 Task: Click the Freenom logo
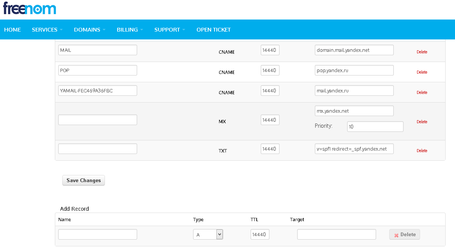(30, 8)
